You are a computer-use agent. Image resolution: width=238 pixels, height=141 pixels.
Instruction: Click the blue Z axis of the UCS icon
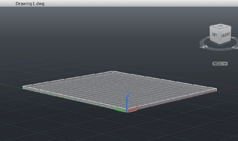[x=127, y=103]
